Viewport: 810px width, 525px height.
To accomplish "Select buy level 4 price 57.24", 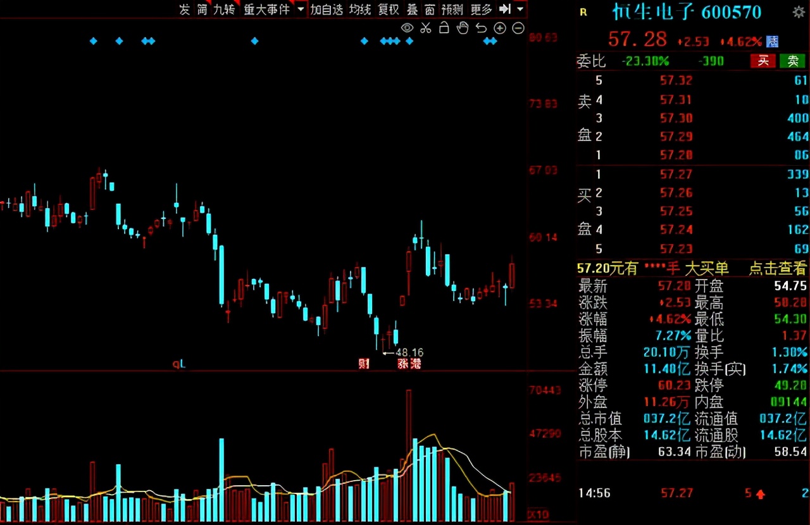I will [x=676, y=229].
